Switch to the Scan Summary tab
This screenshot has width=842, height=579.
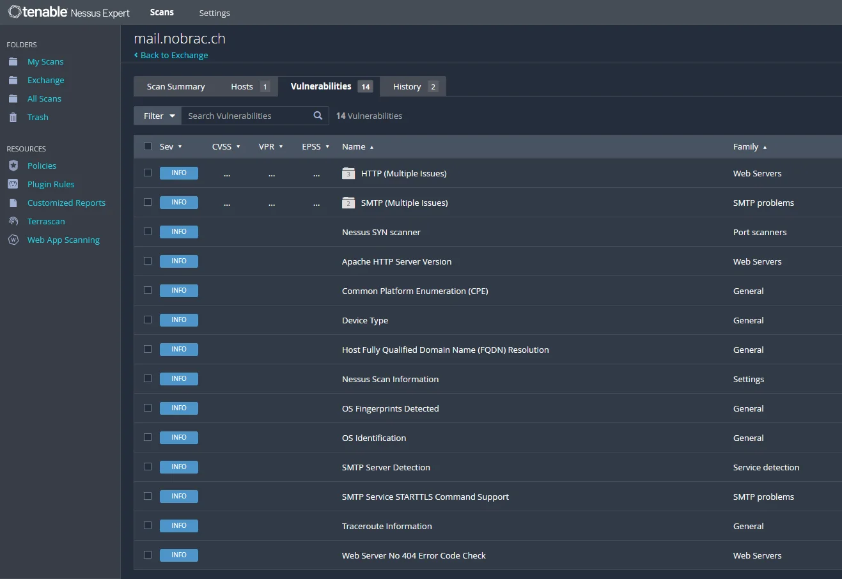(176, 86)
